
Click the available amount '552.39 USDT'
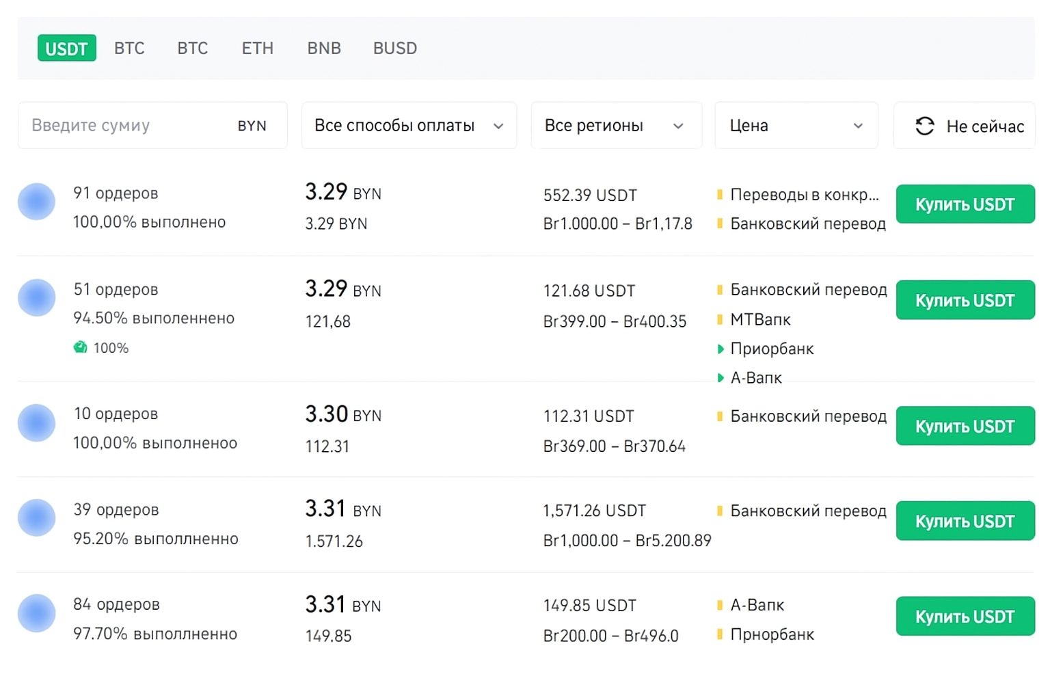[590, 196]
